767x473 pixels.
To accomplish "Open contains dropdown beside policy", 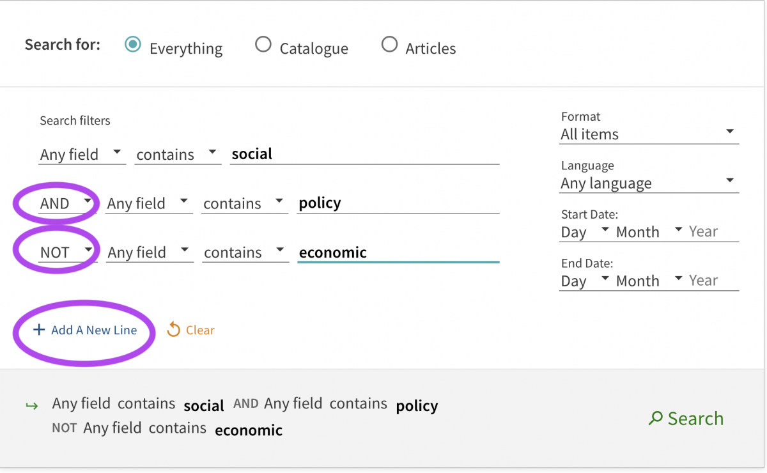I will click(245, 203).
